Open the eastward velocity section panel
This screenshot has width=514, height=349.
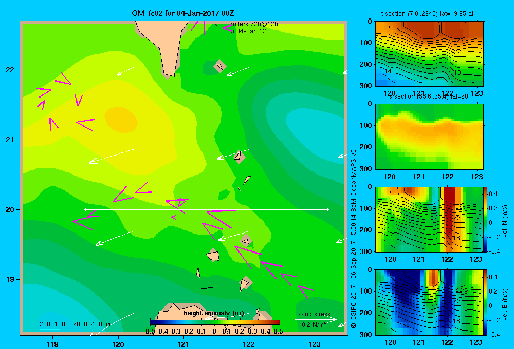429,302
